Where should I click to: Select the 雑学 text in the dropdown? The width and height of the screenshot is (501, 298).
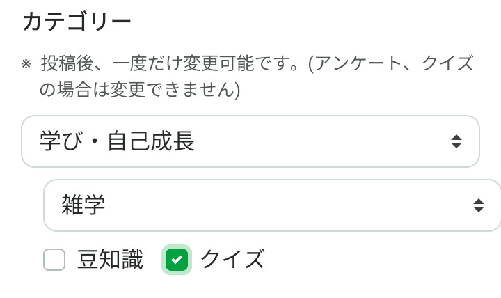83,205
